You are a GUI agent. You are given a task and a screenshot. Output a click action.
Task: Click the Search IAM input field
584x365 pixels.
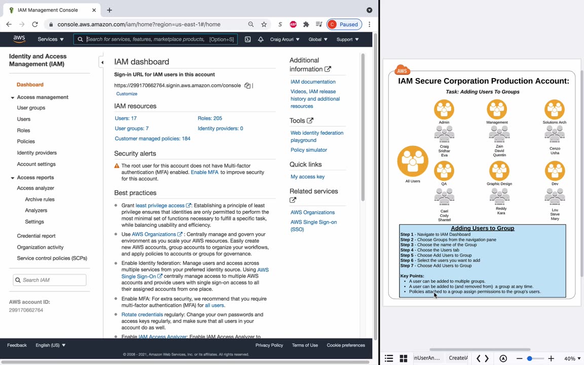[50, 280]
